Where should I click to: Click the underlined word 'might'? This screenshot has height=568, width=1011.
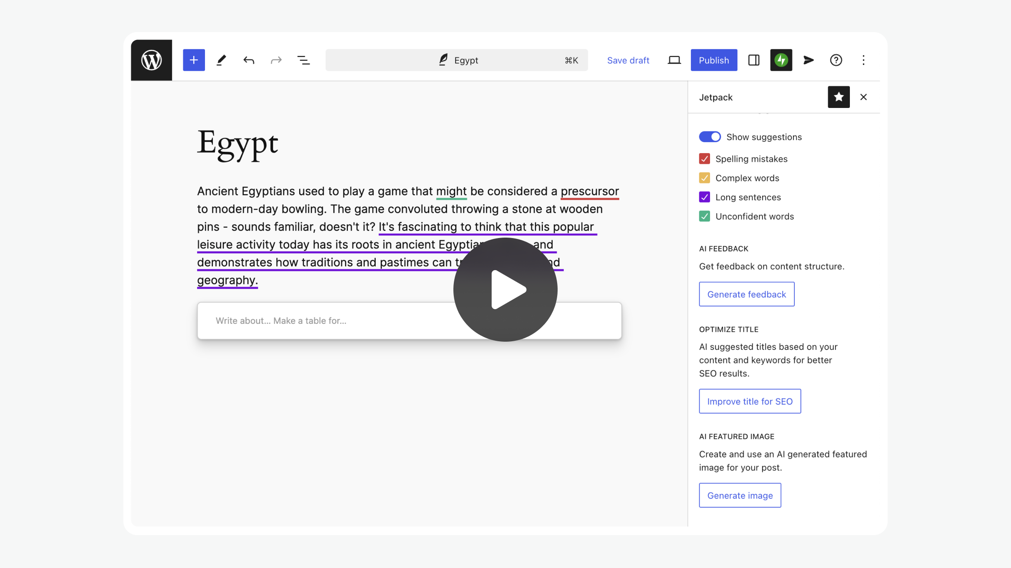tap(451, 191)
